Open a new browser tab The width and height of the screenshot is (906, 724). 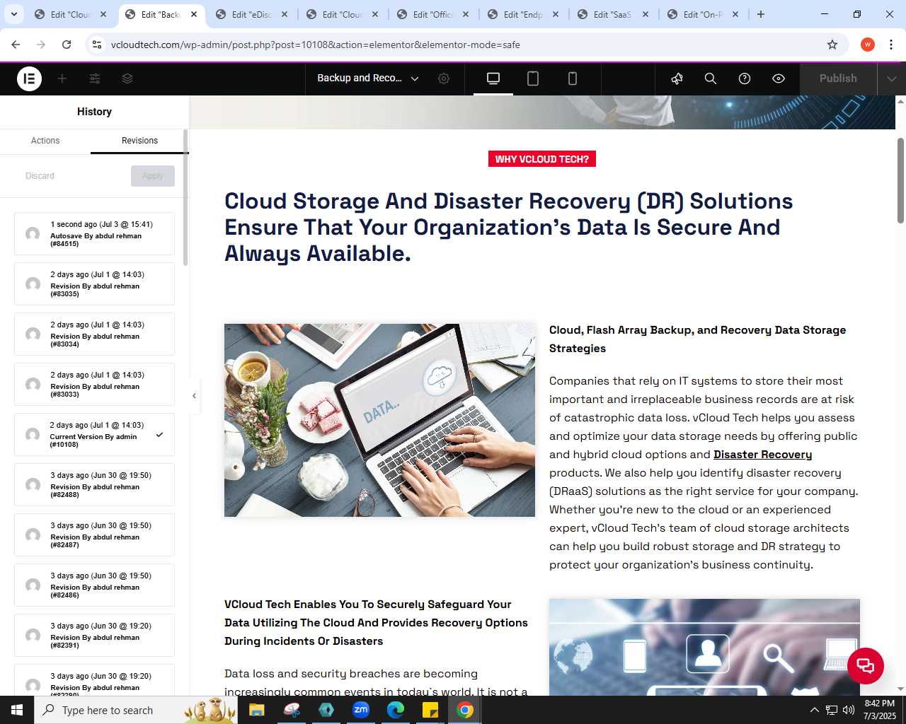[x=761, y=14]
